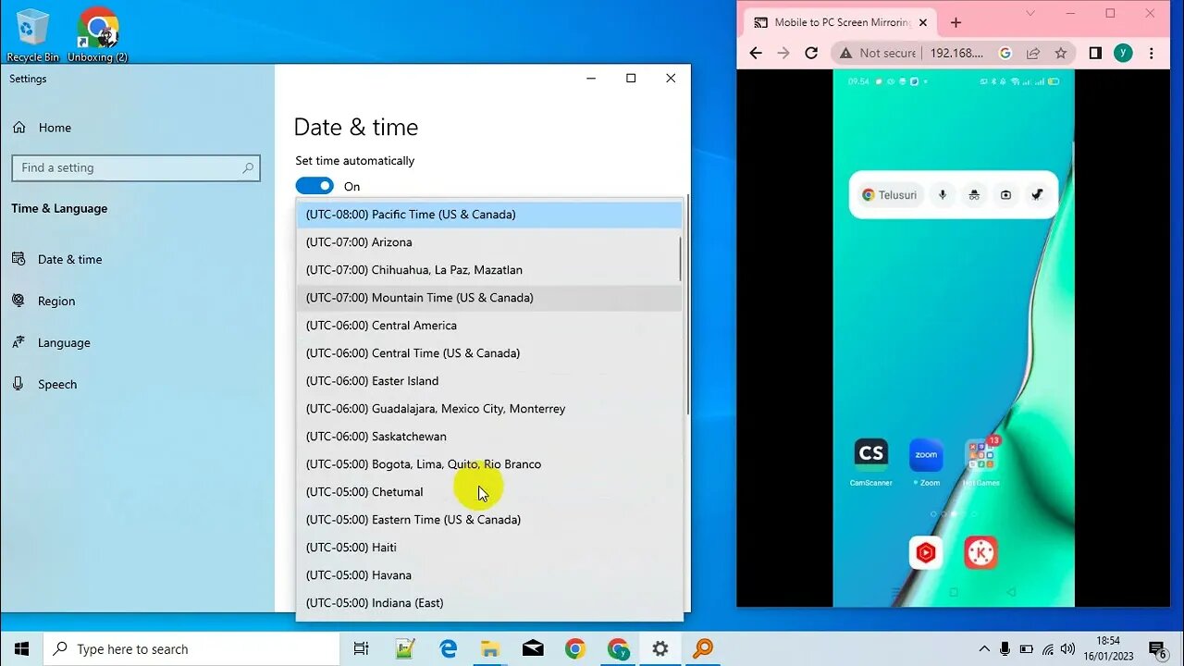Pick (UTC-05:00) Eastern Time (US & Canada)

tap(488, 520)
